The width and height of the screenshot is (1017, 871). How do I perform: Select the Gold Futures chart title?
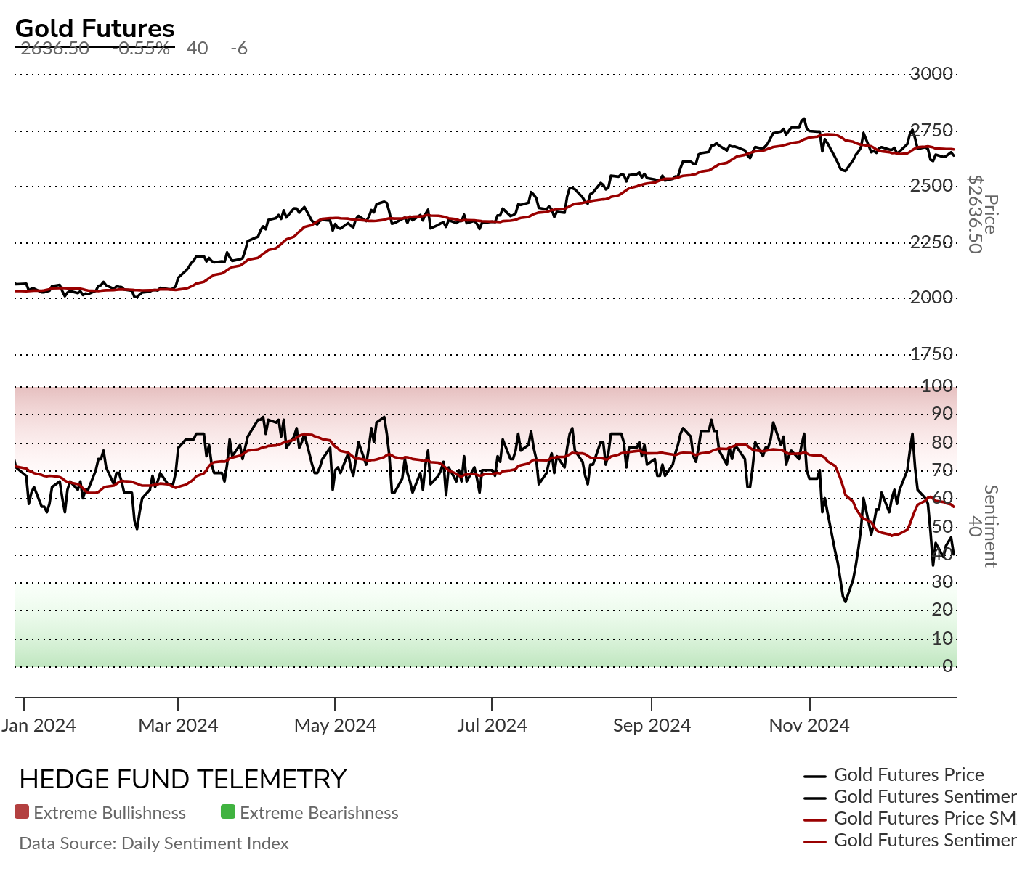[95, 28]
